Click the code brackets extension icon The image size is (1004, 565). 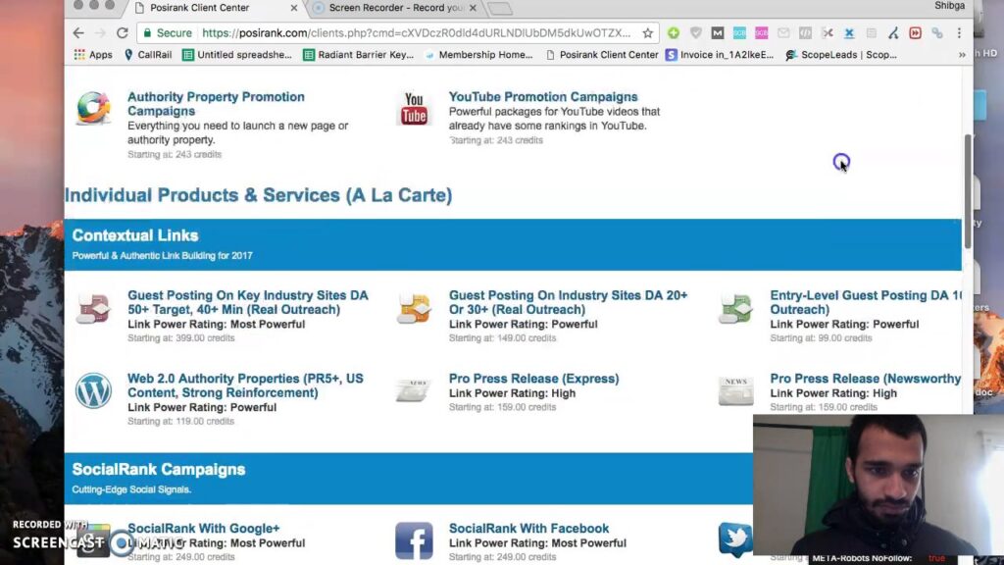coord(805,32)
